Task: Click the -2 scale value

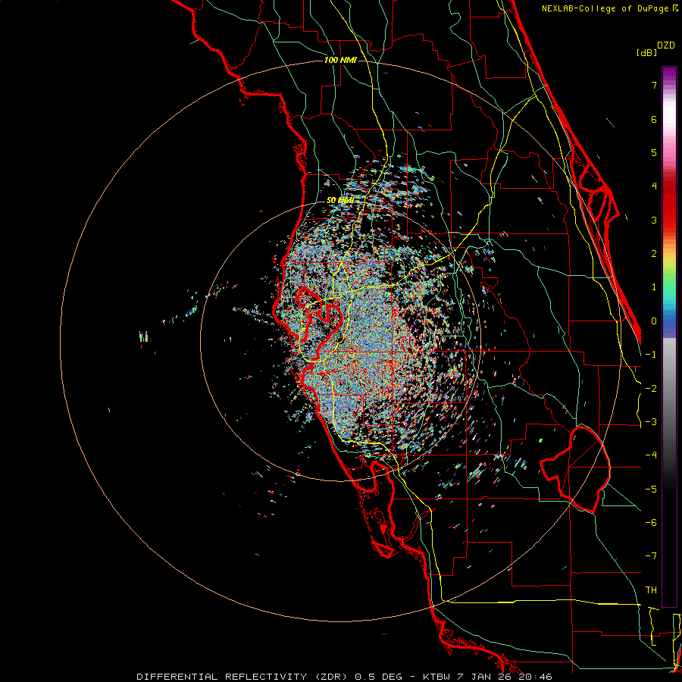Action: pyautogui.click(x=651, y=389)
